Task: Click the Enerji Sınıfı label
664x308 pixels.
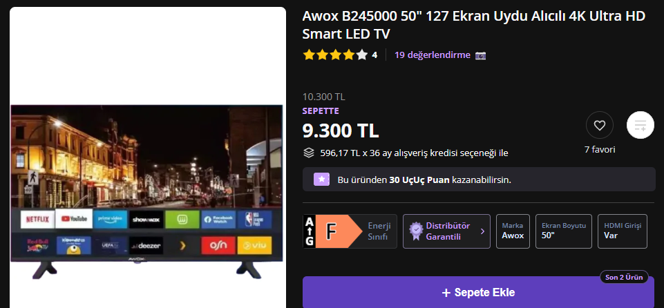Action: pos(379,231)
